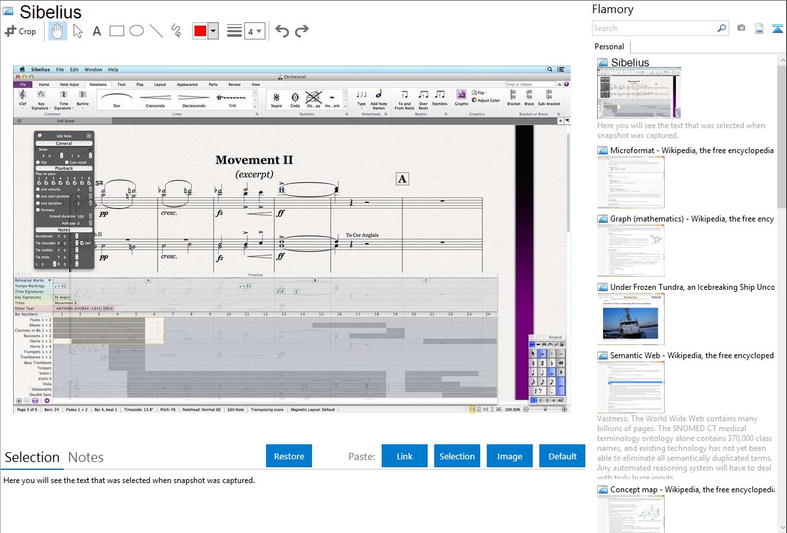Click the Flamory search field
This screenshot has height=533, width=787.
coord(654,28)
